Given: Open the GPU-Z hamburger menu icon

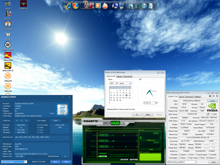Looking at the screenshot, I should pos(217,96).
